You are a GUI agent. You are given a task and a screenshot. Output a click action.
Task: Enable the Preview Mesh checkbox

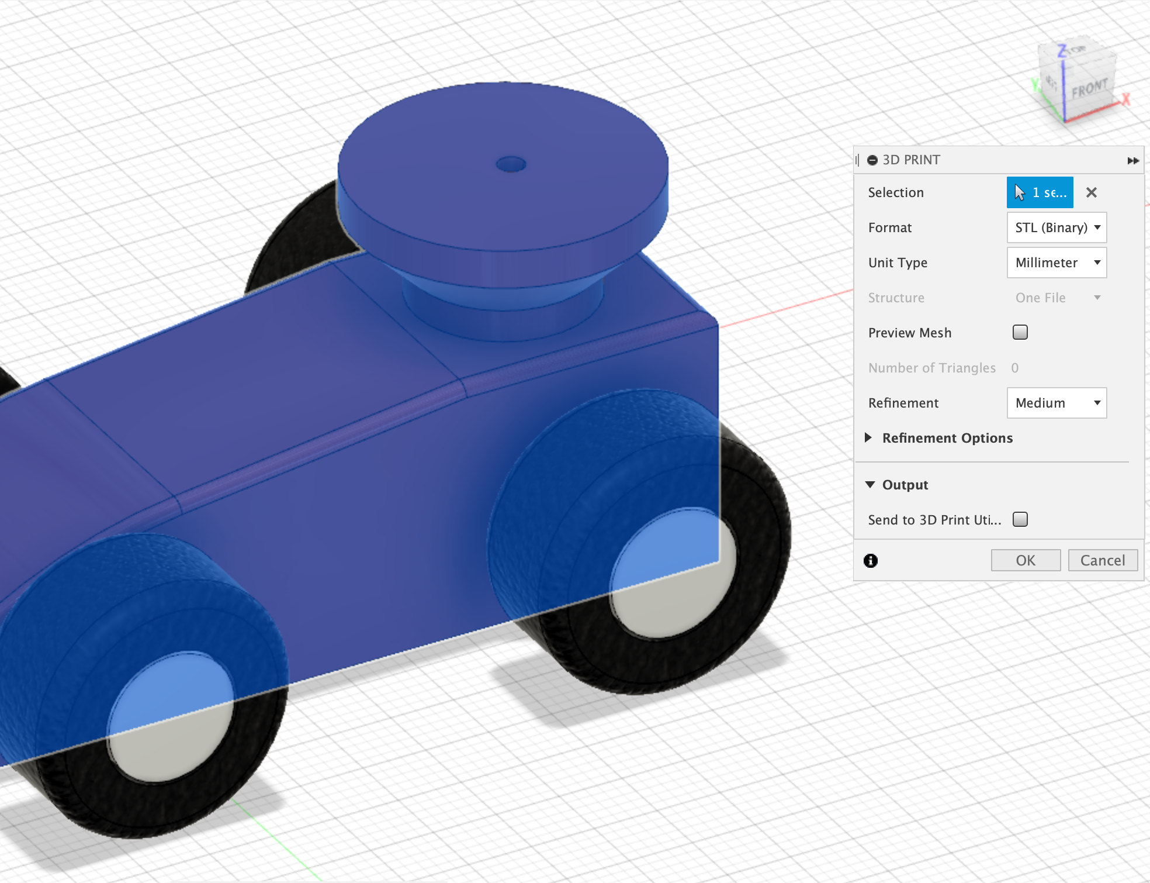[x=1020, y=333]
